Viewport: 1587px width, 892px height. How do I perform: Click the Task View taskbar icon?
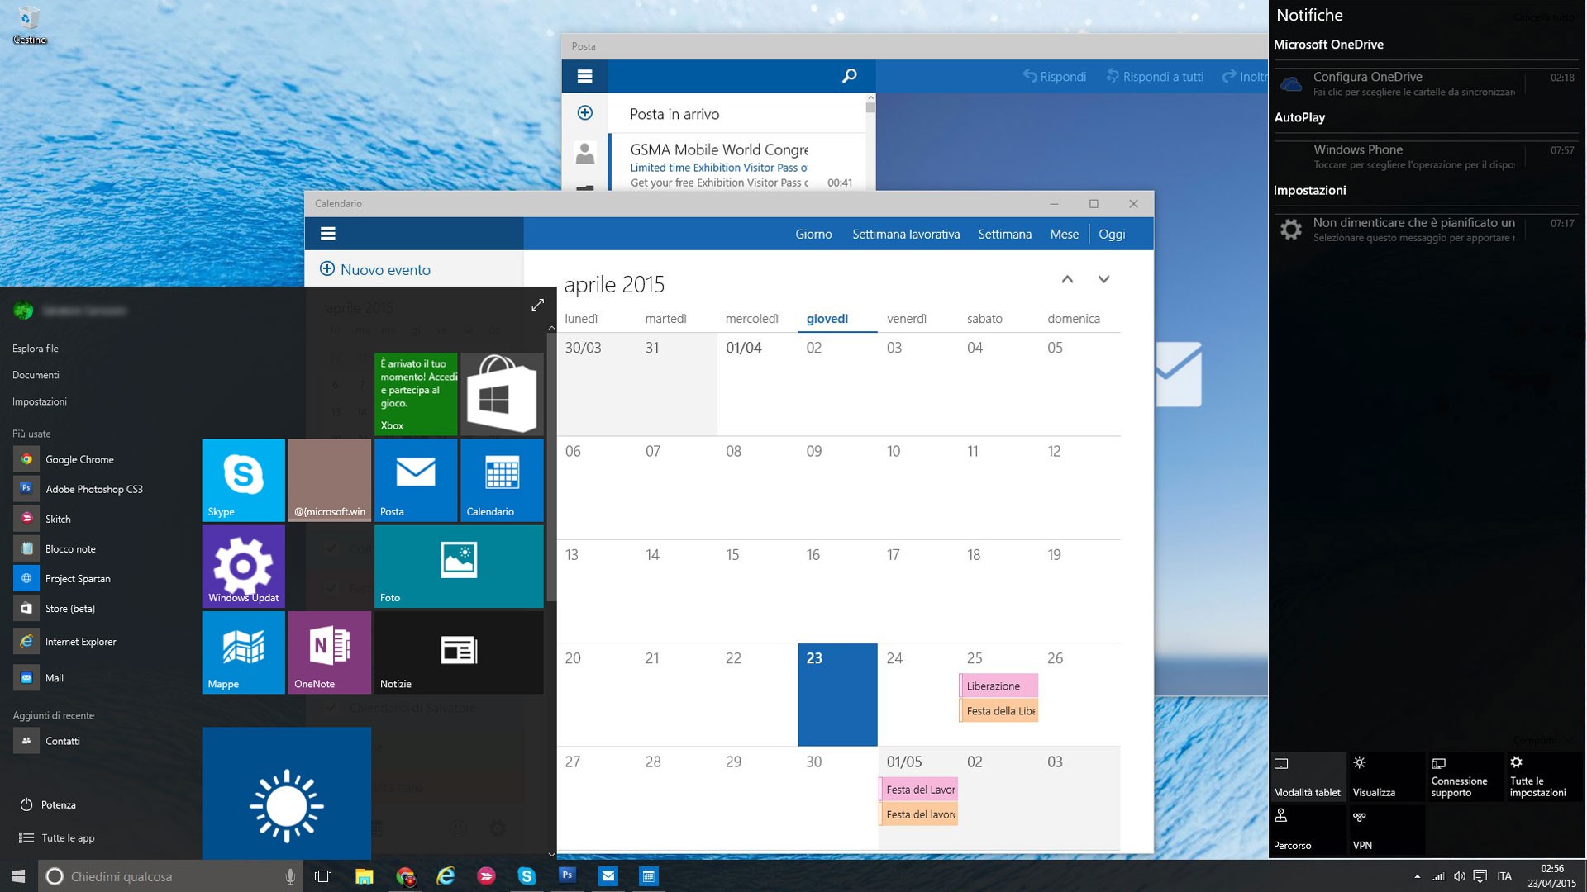323,876
